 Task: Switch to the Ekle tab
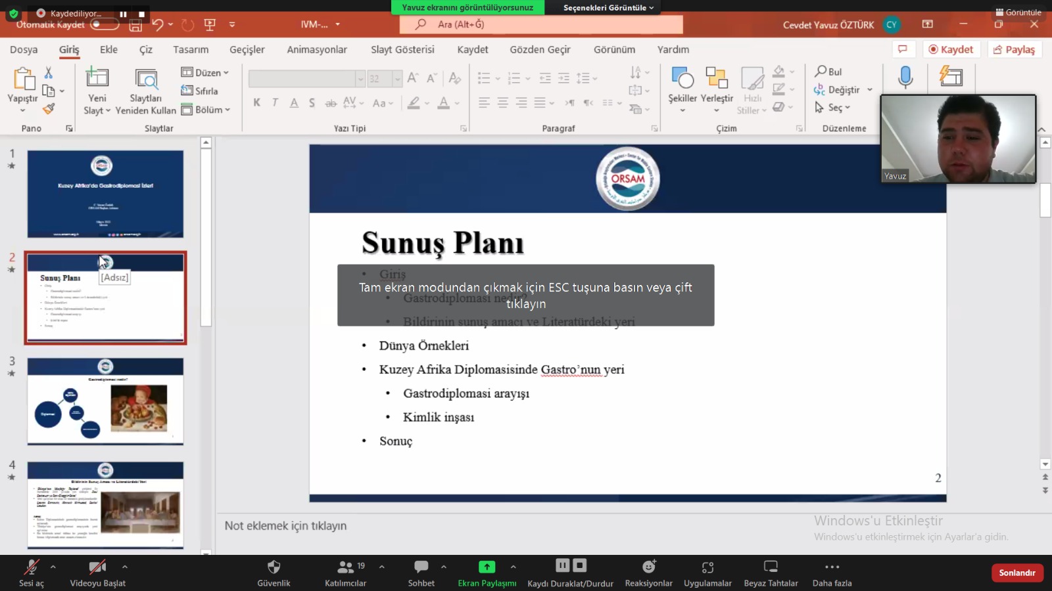click(x=108, y=49)
